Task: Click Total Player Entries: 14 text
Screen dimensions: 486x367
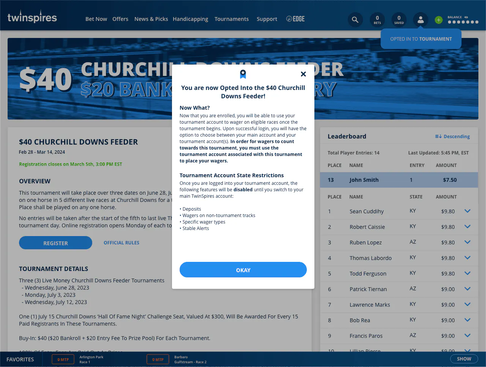Action: [353, 153]
